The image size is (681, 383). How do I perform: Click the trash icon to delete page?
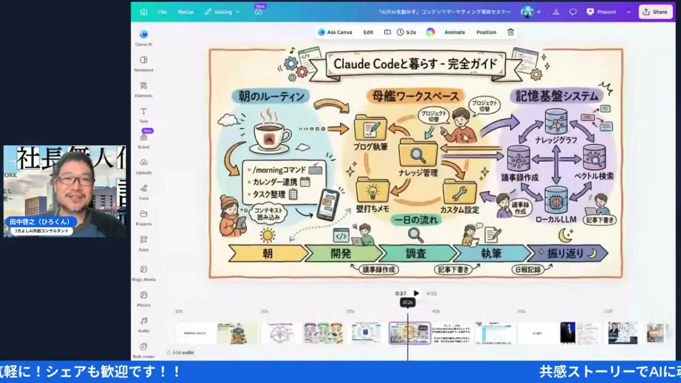point(511,32)
